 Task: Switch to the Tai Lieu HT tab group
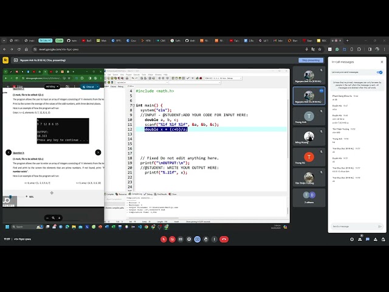46,41
